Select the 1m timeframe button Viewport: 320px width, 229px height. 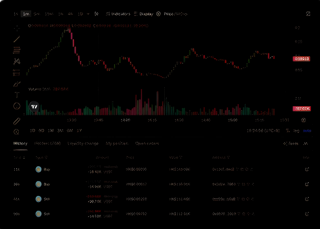[26, 14]
